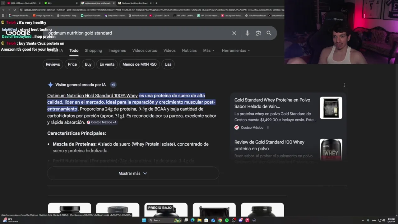398x224 pixels.
Task: Open Microsoft Edge from the taskbar
Action: [x=192, y=220]
